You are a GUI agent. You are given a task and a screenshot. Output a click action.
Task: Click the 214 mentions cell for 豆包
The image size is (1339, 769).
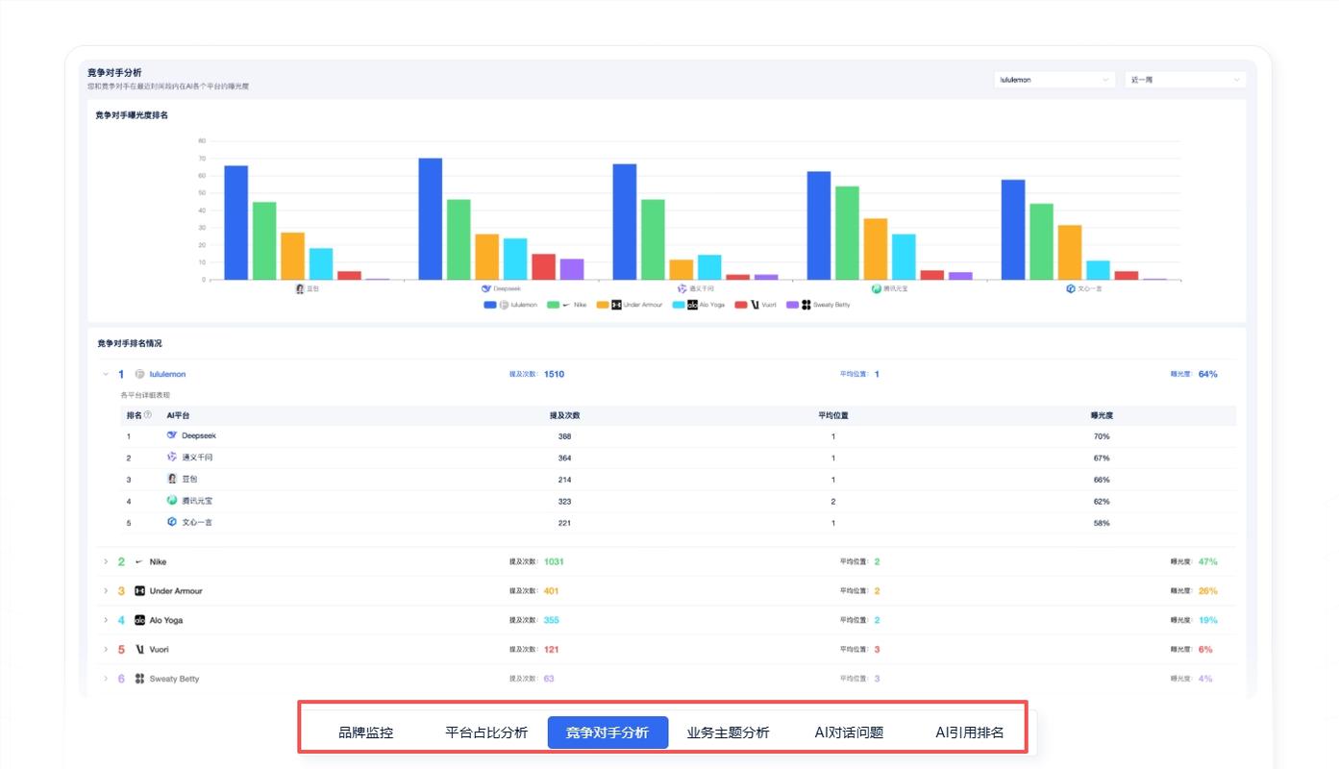click(x=564, y=480)
